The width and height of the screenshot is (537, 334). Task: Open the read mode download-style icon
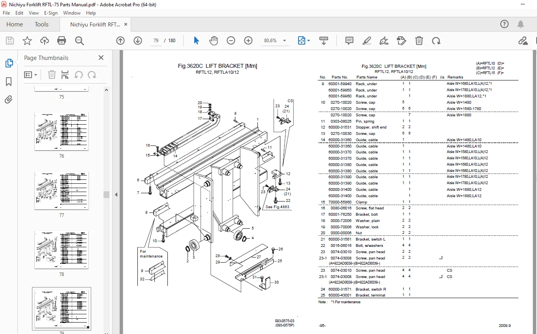pos(324,41)
